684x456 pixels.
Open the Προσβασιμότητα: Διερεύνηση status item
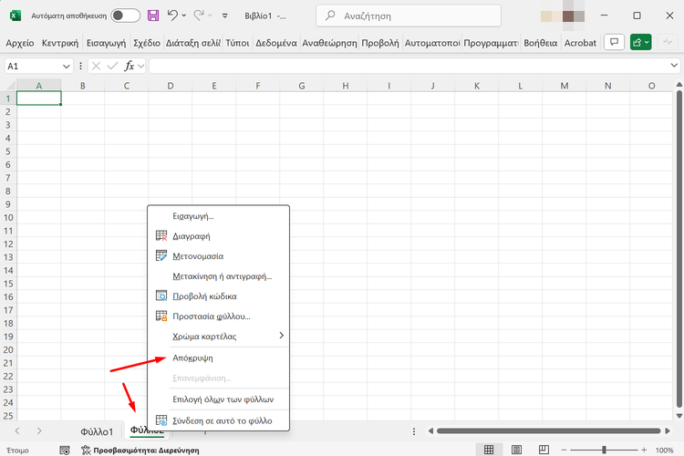click(140, 450)
